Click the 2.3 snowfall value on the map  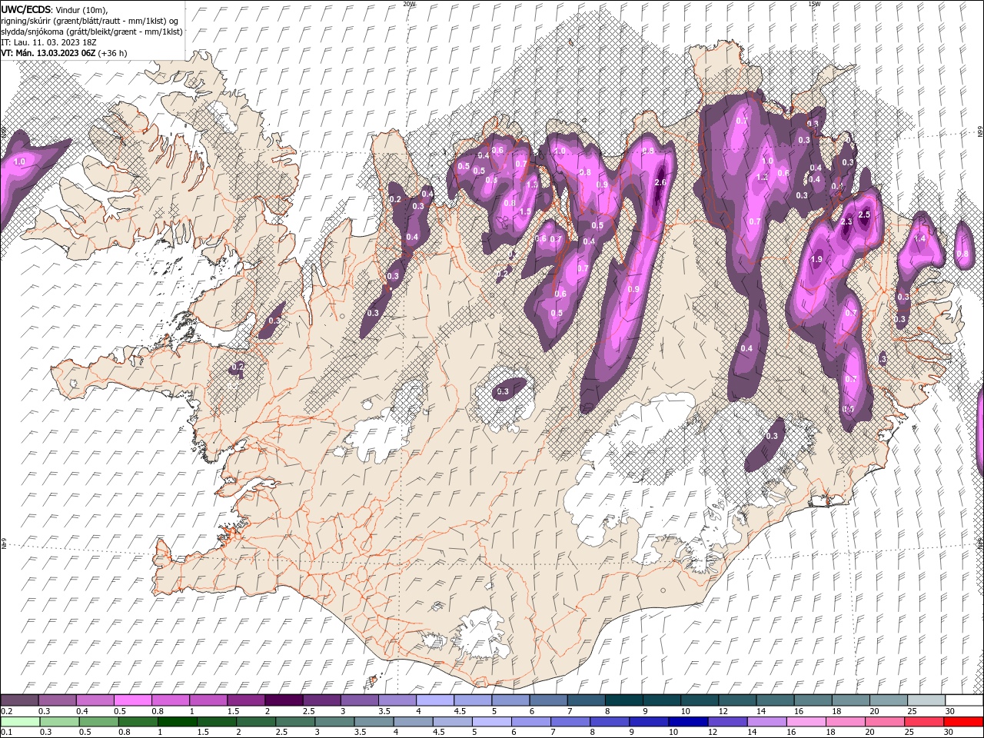pyautogui.click(x=847, y=222)
